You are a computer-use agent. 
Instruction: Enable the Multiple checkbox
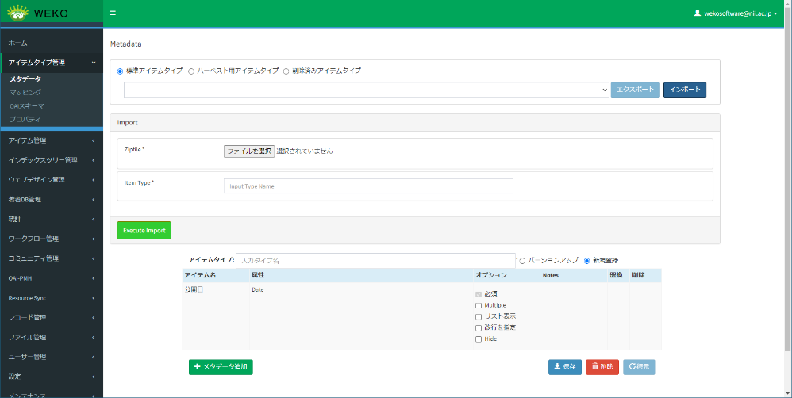click(x=478, y=305)
